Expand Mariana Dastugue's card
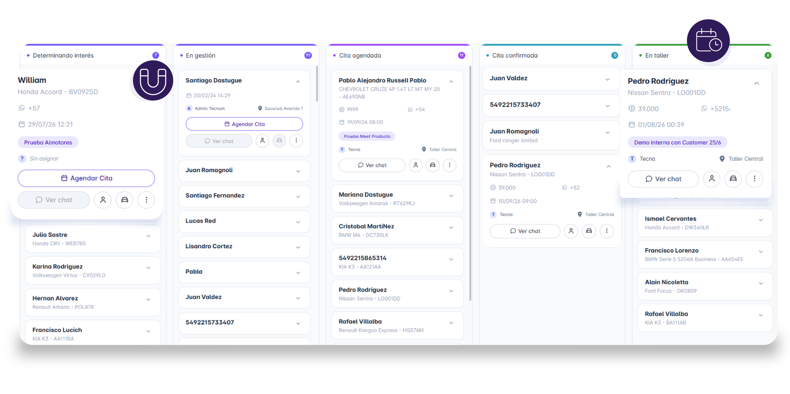Screen dimensions: 790x394 point(451,196)
